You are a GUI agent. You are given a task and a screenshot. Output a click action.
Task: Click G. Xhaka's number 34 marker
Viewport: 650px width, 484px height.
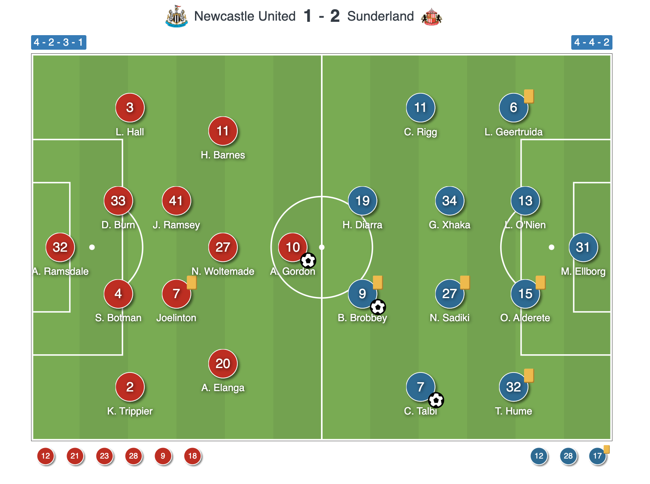pos(449,201)
